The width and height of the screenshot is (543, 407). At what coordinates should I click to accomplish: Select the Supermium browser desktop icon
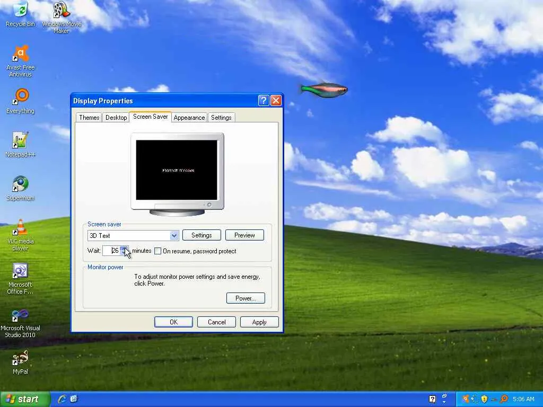pyautogui.click(x=21, y=188)
